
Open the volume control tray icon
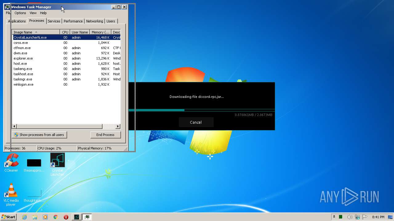click(350, 217)
